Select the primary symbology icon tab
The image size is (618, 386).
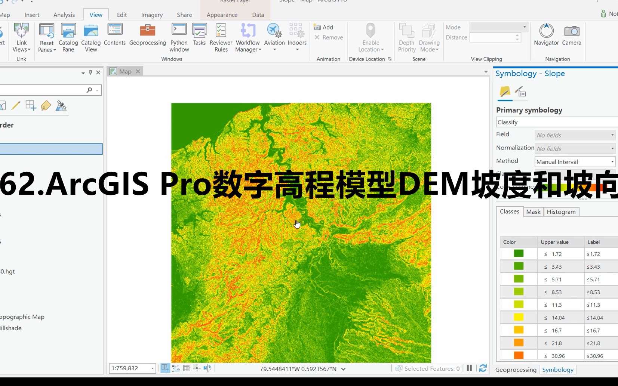click(x=505, y=92)
